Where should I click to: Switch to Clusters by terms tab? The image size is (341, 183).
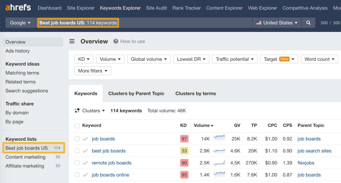196,93
